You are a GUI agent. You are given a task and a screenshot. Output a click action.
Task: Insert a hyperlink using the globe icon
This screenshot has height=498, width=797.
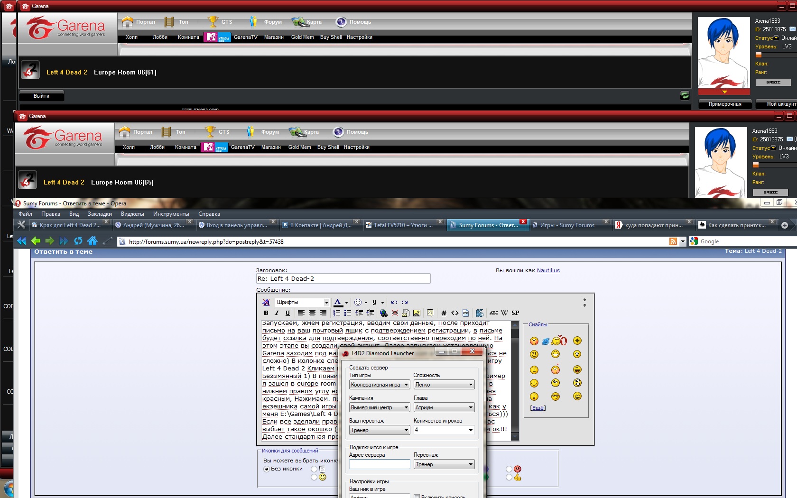[383, 313]
